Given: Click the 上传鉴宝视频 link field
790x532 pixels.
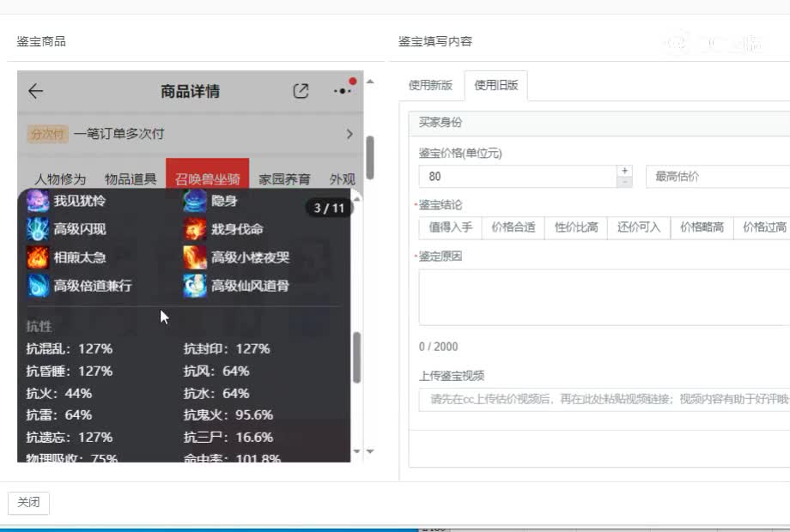Looking at the screenshot, I should [x=605, y=400].
